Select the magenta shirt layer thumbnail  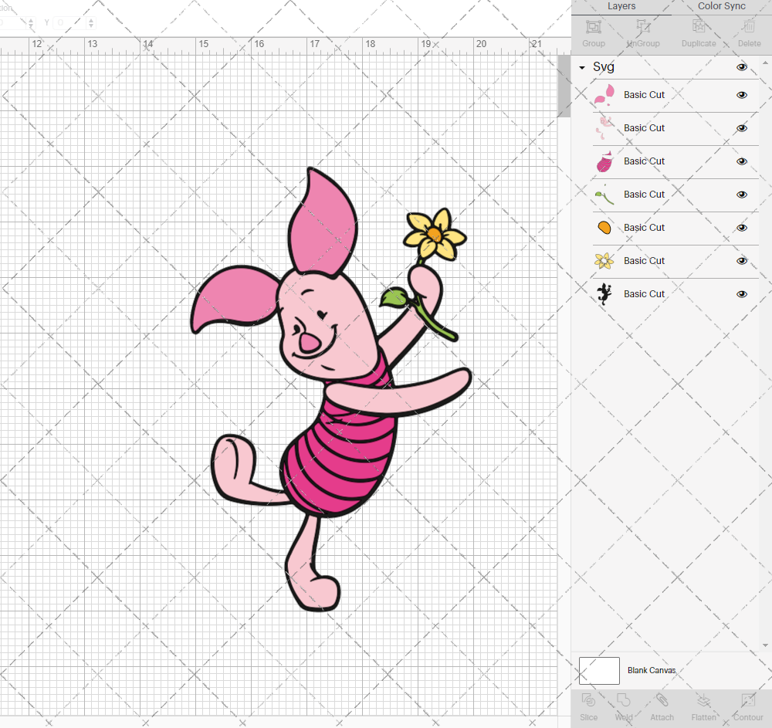click(x=604, y=161)
